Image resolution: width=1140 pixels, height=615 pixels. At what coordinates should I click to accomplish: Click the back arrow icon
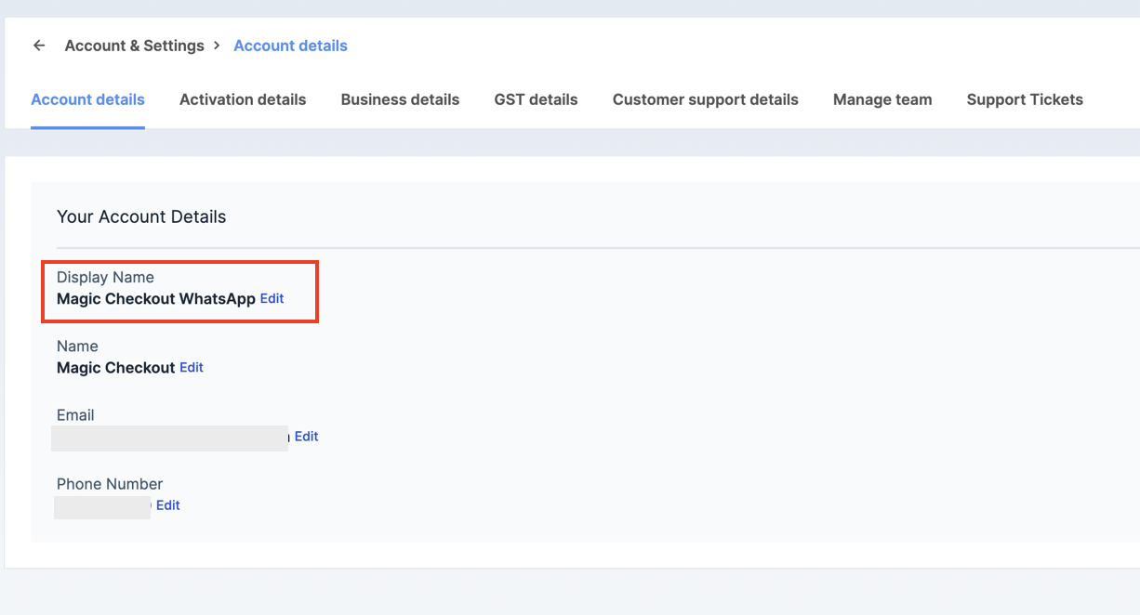[39, 46]
